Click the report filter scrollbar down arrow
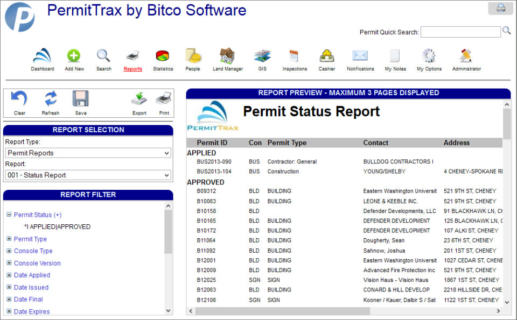The width and height of the screenshot is (517, 320). pyautogui.click(x=168, y=310)
